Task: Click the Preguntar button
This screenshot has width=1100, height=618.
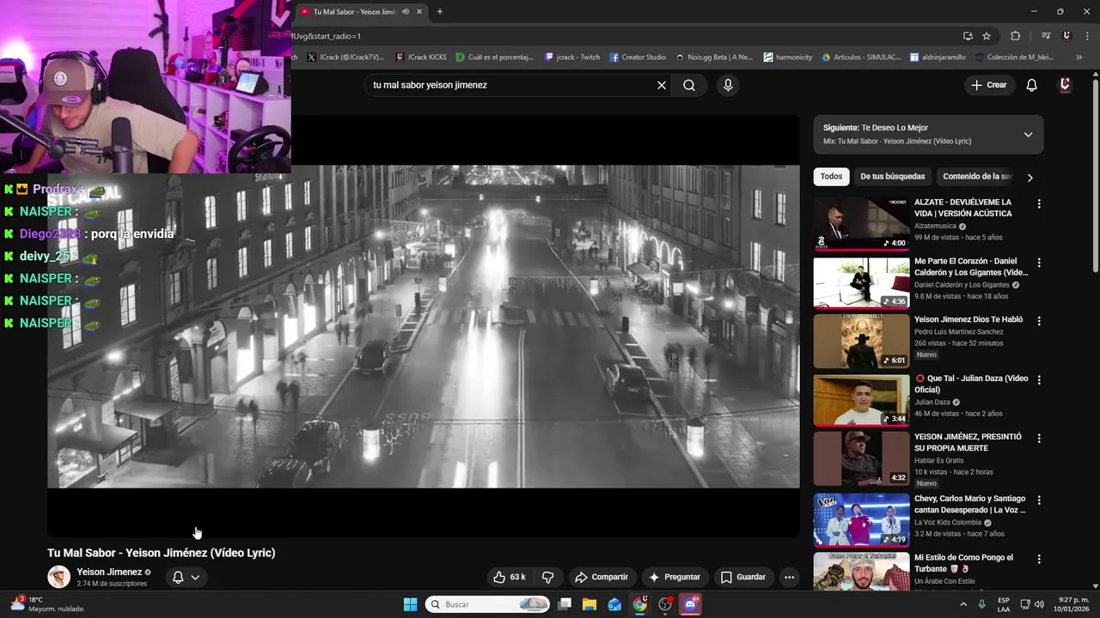Action: coord(675,577)
